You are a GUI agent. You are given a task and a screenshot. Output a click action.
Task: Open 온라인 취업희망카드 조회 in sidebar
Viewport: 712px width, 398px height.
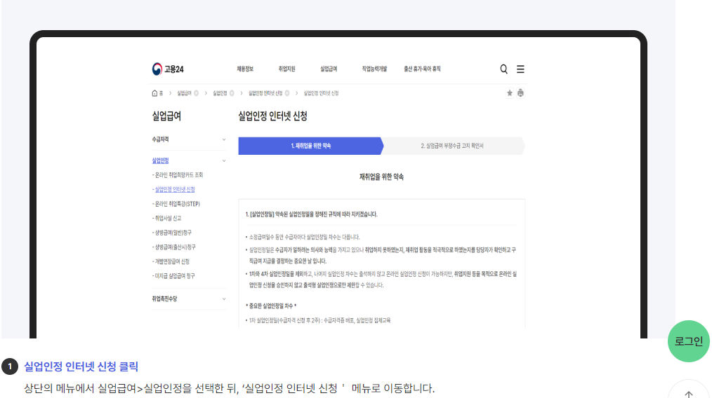(178, 175)
